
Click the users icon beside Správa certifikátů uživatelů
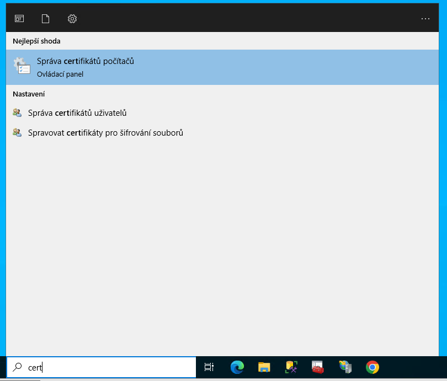click(17, 113)
